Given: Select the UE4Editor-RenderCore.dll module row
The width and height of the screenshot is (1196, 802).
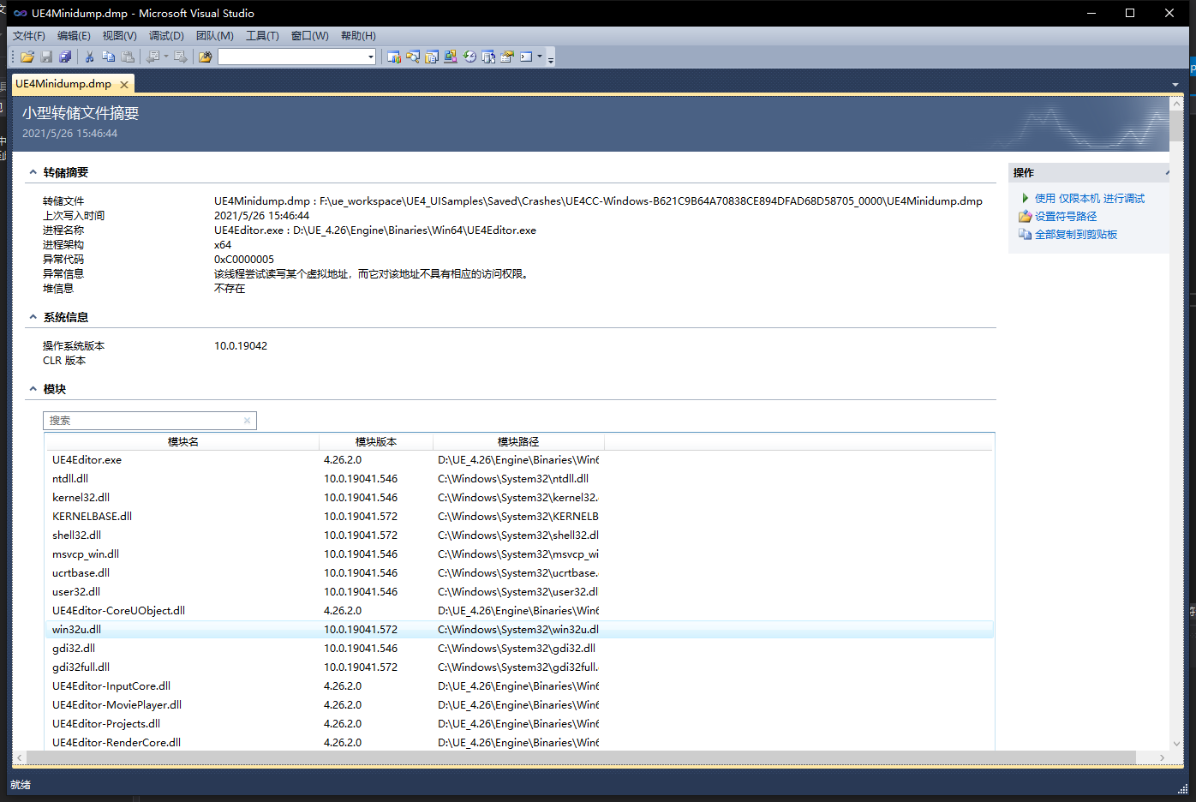Looking at the screenshot, I should point(519,743).
